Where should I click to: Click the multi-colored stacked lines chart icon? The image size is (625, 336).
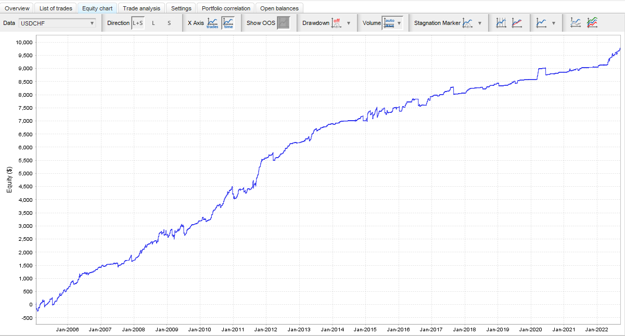click(x=592, y=23)
